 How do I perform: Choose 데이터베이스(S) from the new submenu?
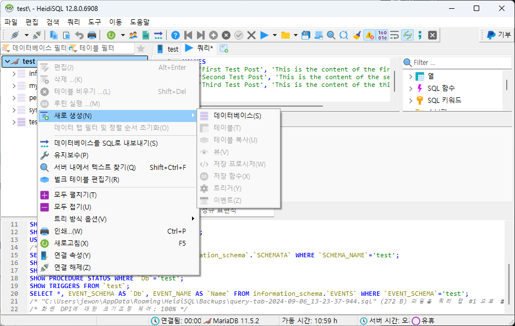point(238,115)
